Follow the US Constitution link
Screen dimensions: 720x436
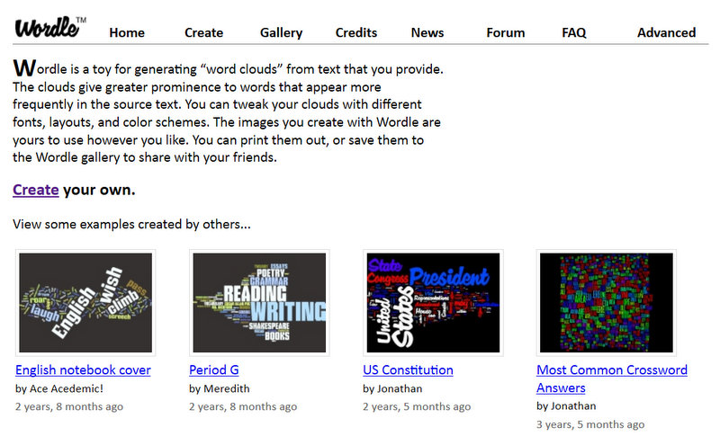[x=408, y=370]
